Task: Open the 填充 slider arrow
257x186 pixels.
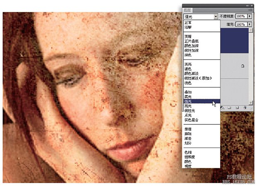Action: [x=250, y=24]
